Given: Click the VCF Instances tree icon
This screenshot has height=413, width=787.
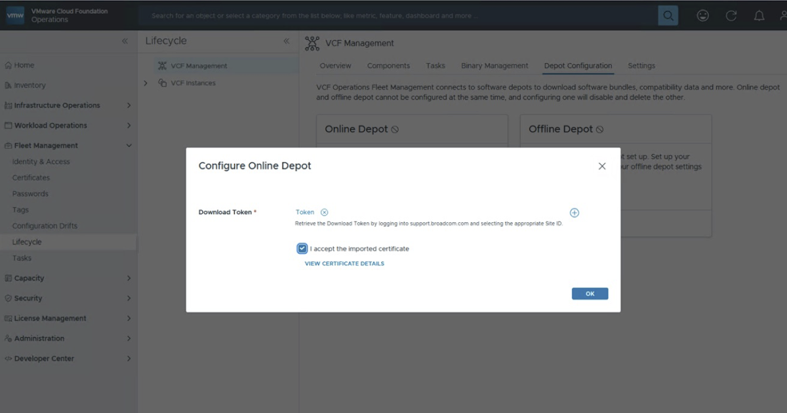Looking at the screenshot, I should click(163, 83).
